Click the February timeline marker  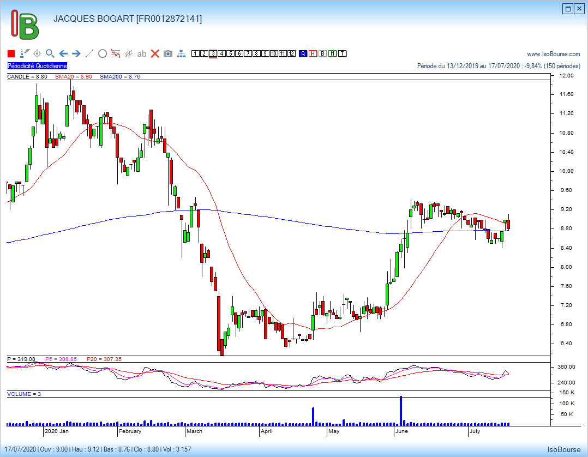[x=130, y=431]
